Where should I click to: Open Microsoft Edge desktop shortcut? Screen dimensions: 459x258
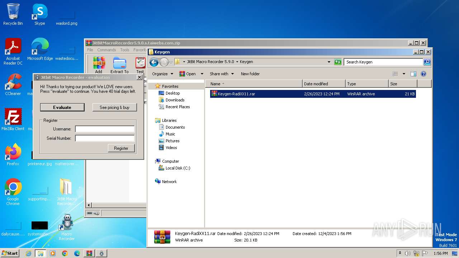pyautogui.click(x=40, y=49)
